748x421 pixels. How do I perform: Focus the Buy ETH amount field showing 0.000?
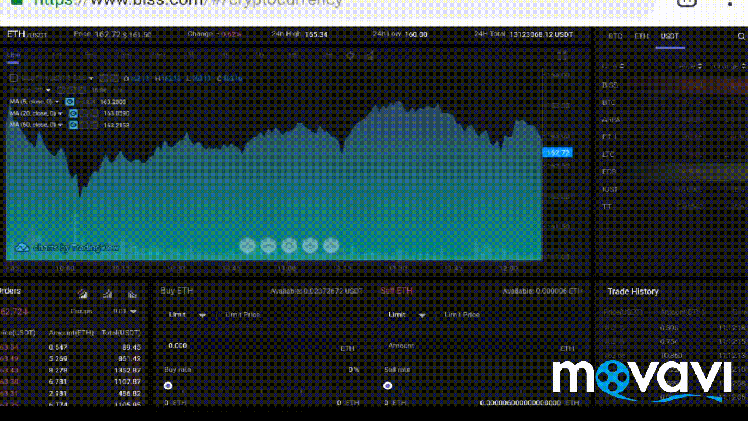point(262,346)
